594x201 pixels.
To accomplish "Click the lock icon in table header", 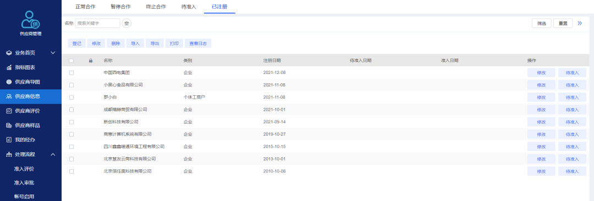I will 91,60.
